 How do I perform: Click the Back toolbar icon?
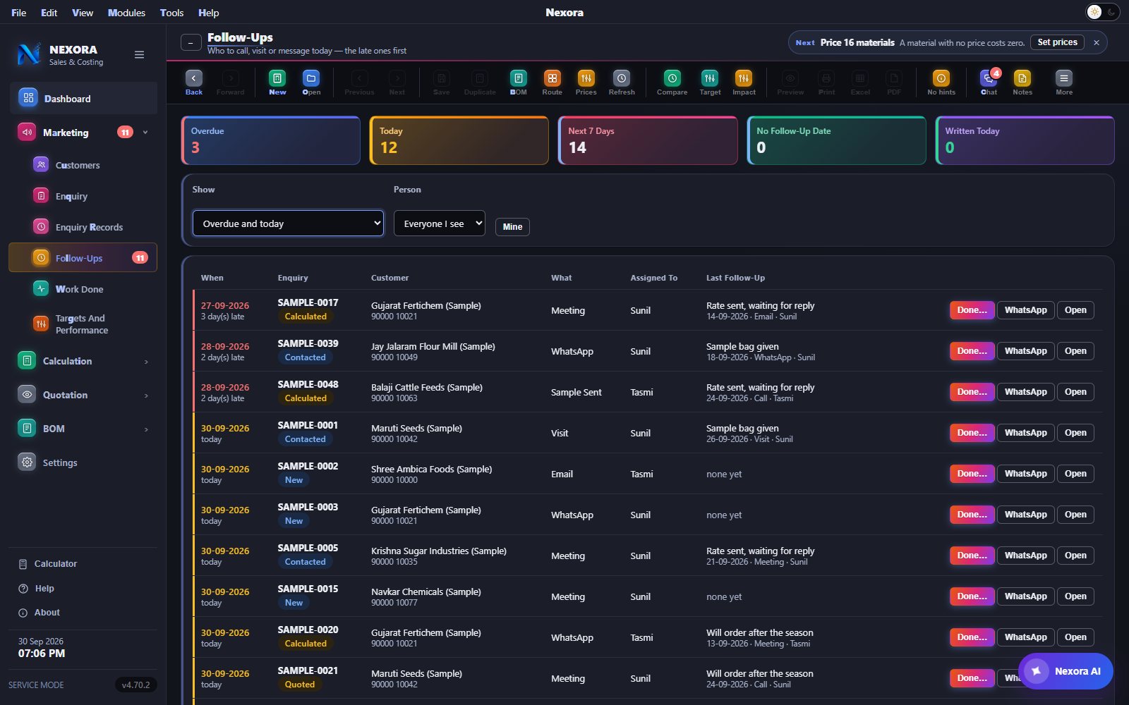[194, 82]
